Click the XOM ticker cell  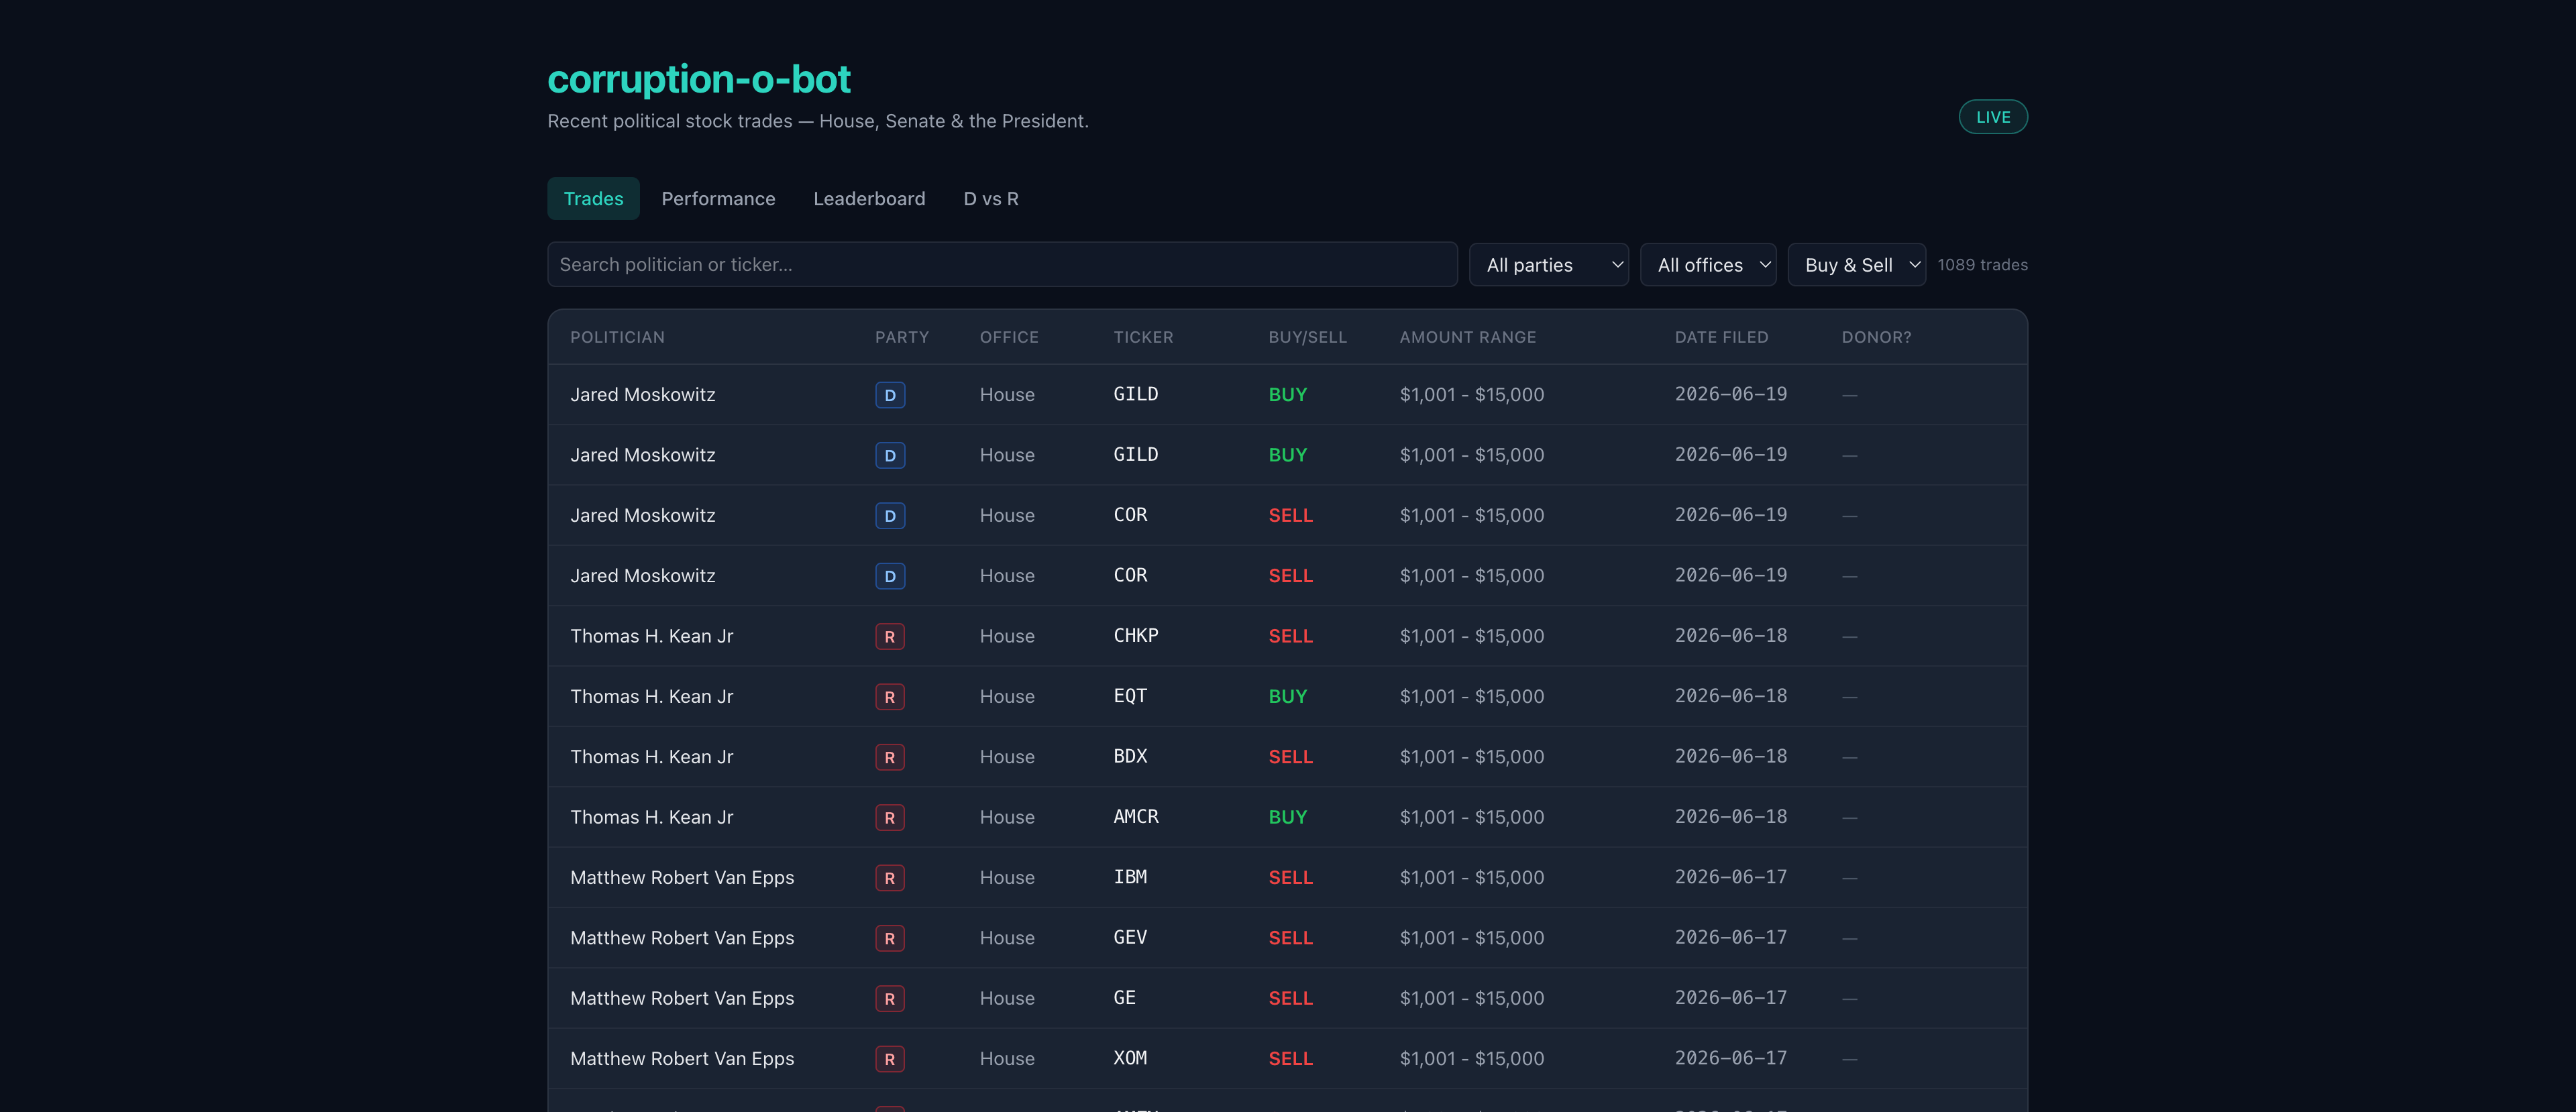click(1130, 1057)
